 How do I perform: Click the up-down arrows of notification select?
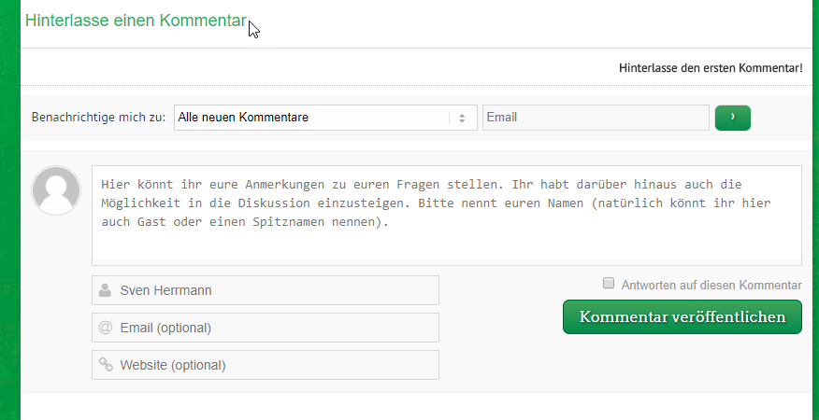[x=462, y=118]
